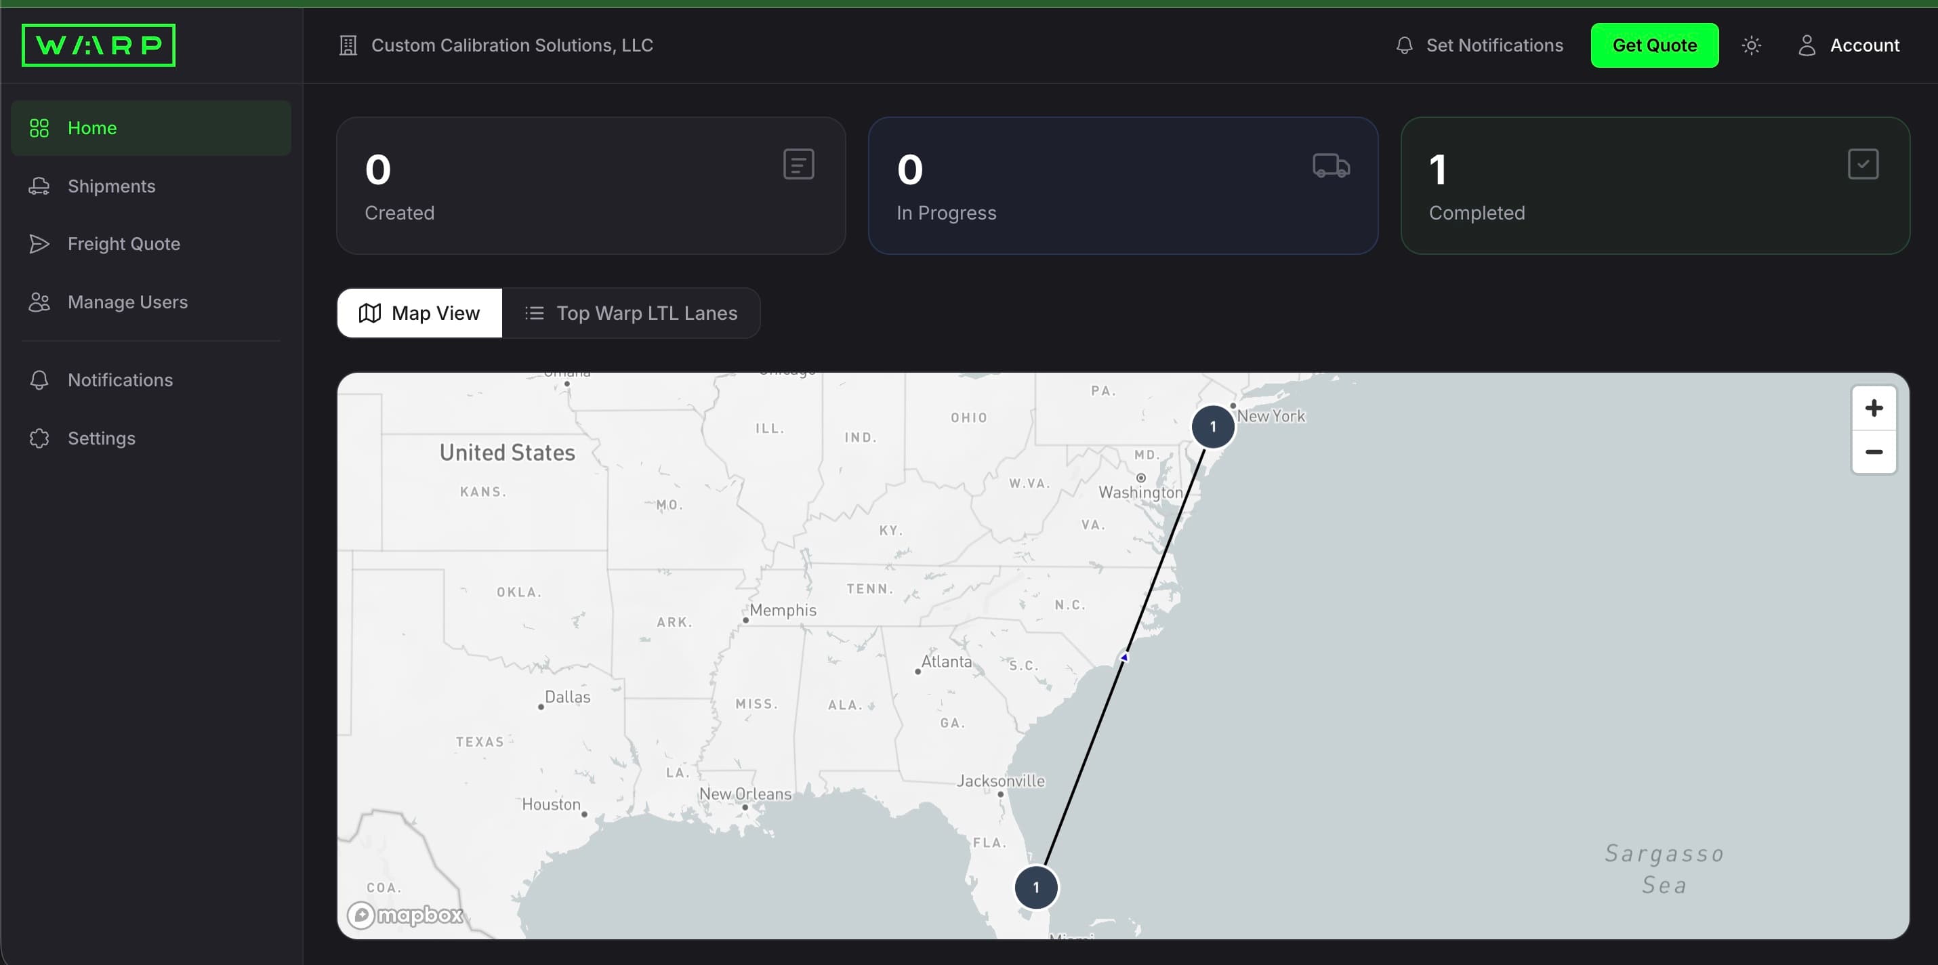Click the Set Notifications bell icon
Image resolution: width=1938 pixels, height=965 pixels.
[x=1404, y=44]
